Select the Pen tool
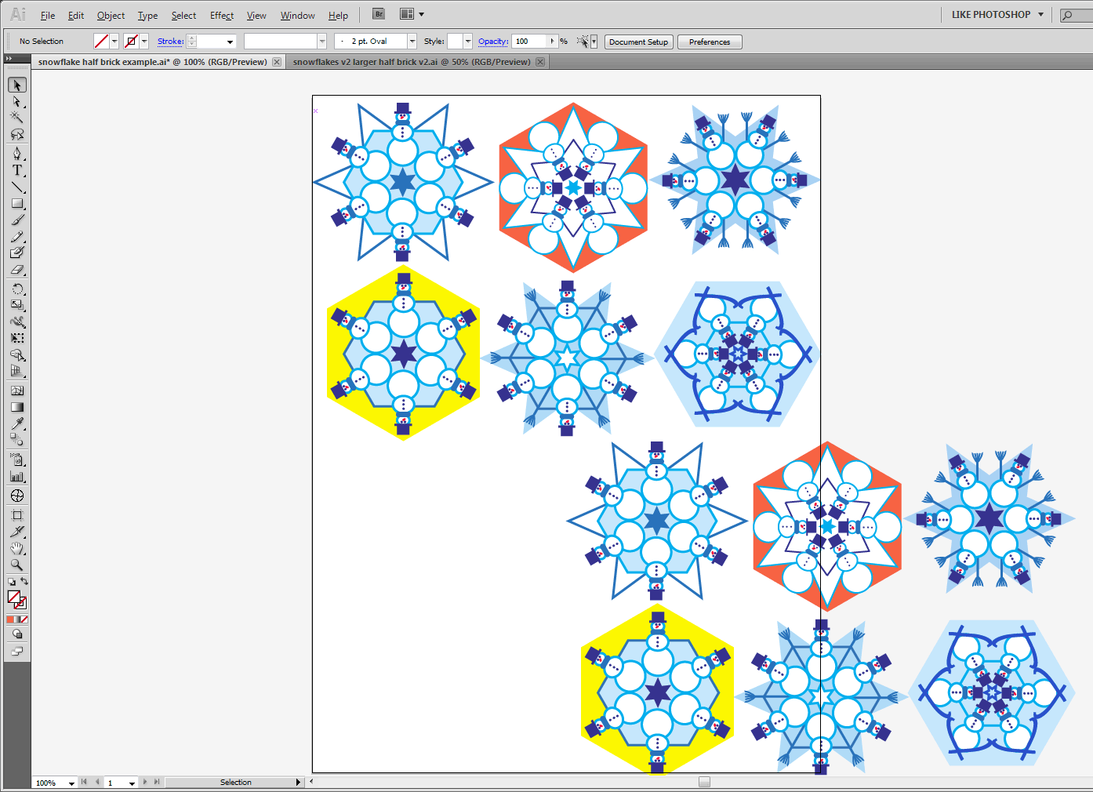1093x792 pixels. (x=16, y=153)
